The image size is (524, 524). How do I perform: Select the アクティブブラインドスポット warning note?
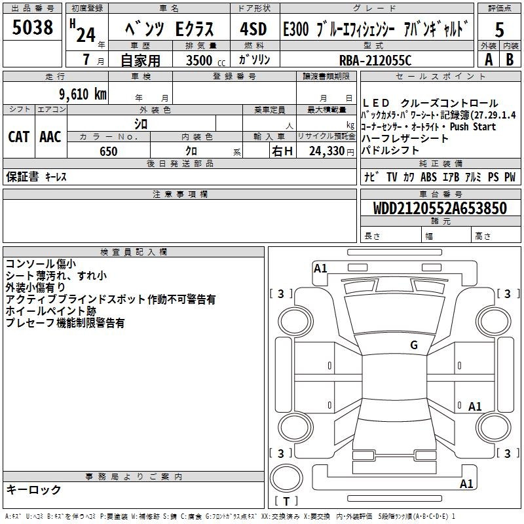110,299
